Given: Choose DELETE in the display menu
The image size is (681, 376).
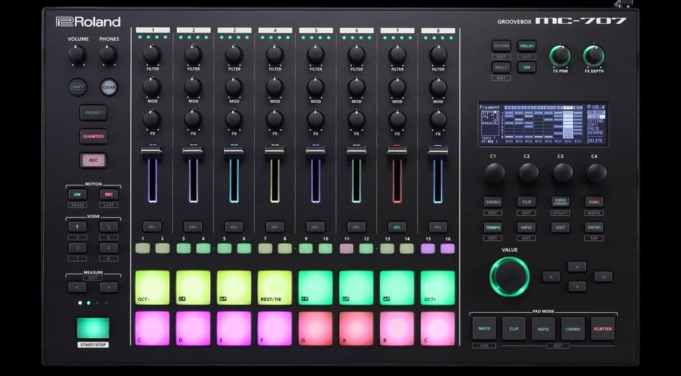Looking at the screenshot, I should (595, 141).
